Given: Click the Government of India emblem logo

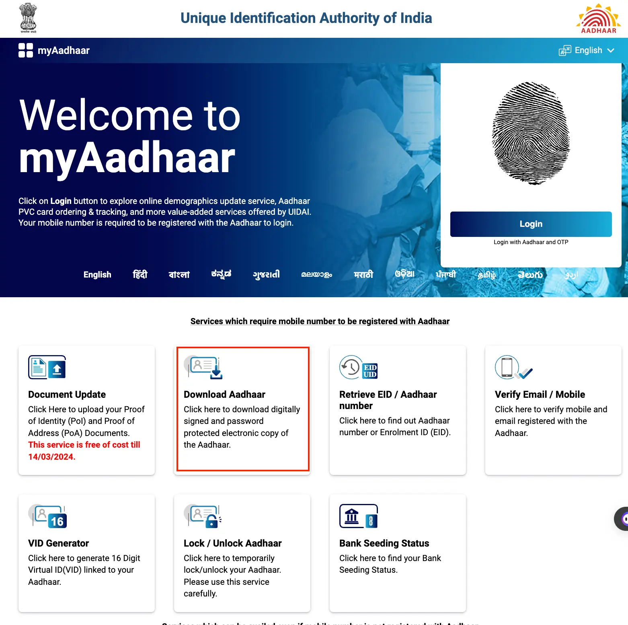Looking at the screenshot, I should click(28, 18).
